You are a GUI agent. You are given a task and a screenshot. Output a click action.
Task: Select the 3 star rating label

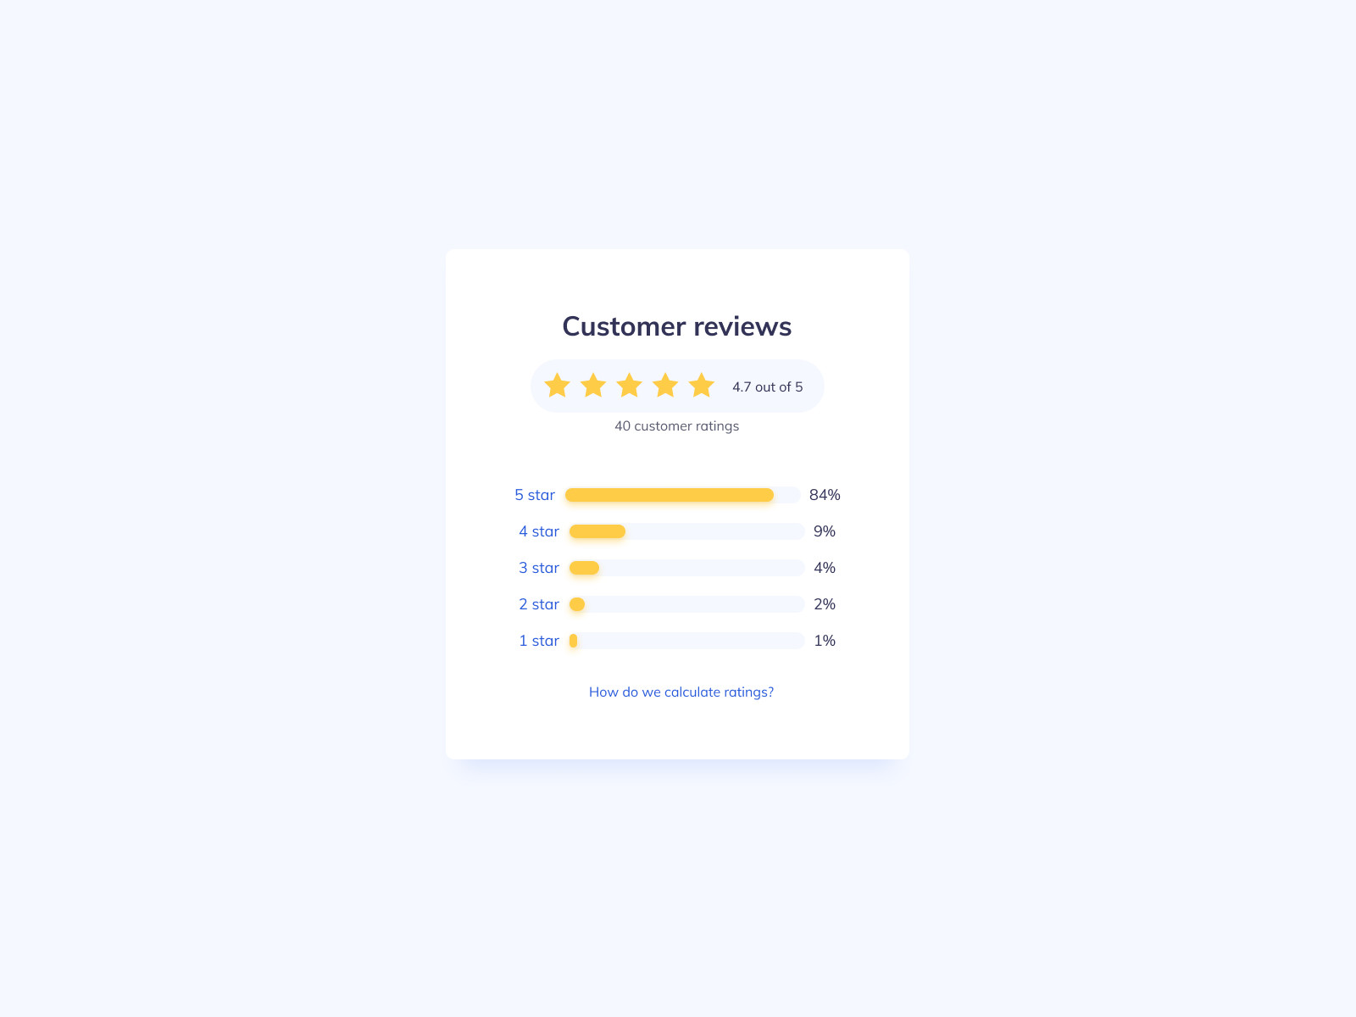tap(539, 568)
